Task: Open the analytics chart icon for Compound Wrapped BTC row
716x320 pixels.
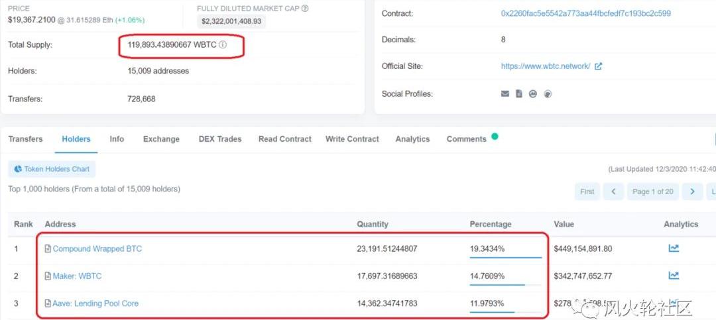Action: coord(674,248)
